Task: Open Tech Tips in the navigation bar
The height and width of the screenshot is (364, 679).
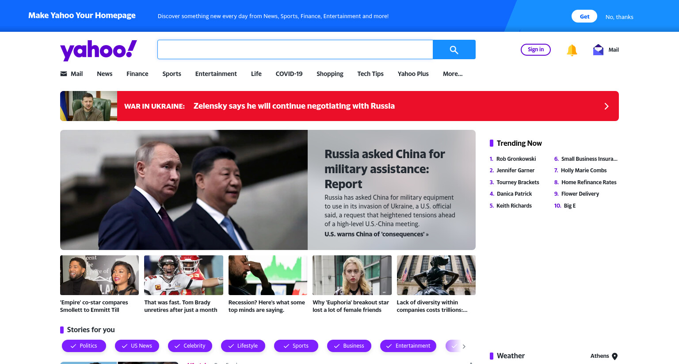Action: coord(370,74)
